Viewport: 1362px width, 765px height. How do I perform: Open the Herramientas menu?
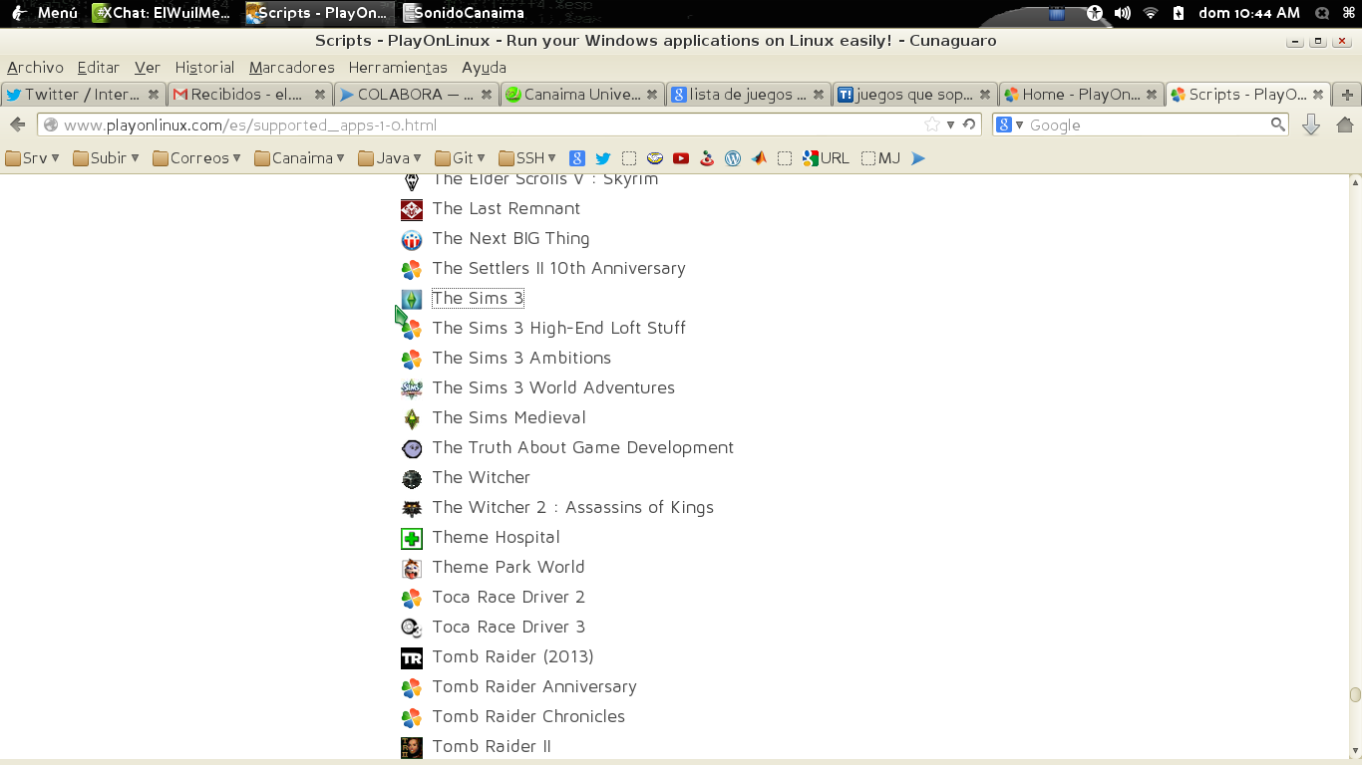[398, 68]
